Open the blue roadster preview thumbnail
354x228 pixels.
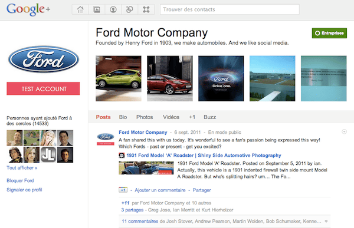pyautogui.click(x=146, y=168)
